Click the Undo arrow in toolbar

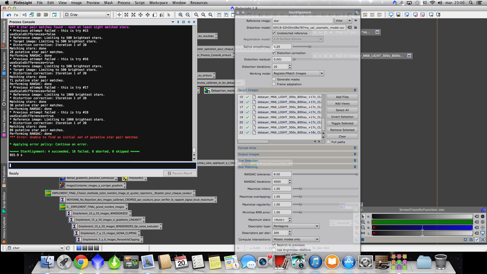(9, 15)
